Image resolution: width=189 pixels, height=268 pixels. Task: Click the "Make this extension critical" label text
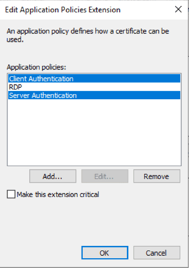tap(58, 194)
